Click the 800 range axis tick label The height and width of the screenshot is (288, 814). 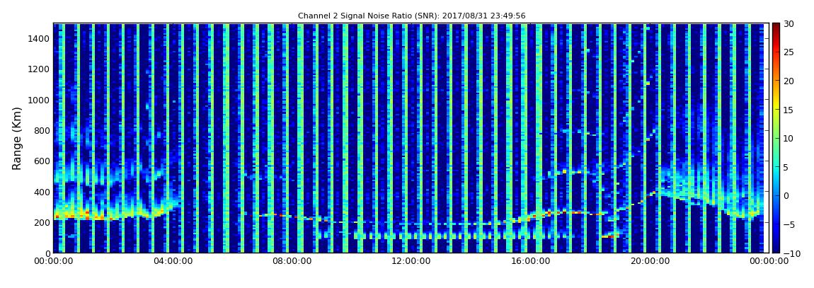42,130
